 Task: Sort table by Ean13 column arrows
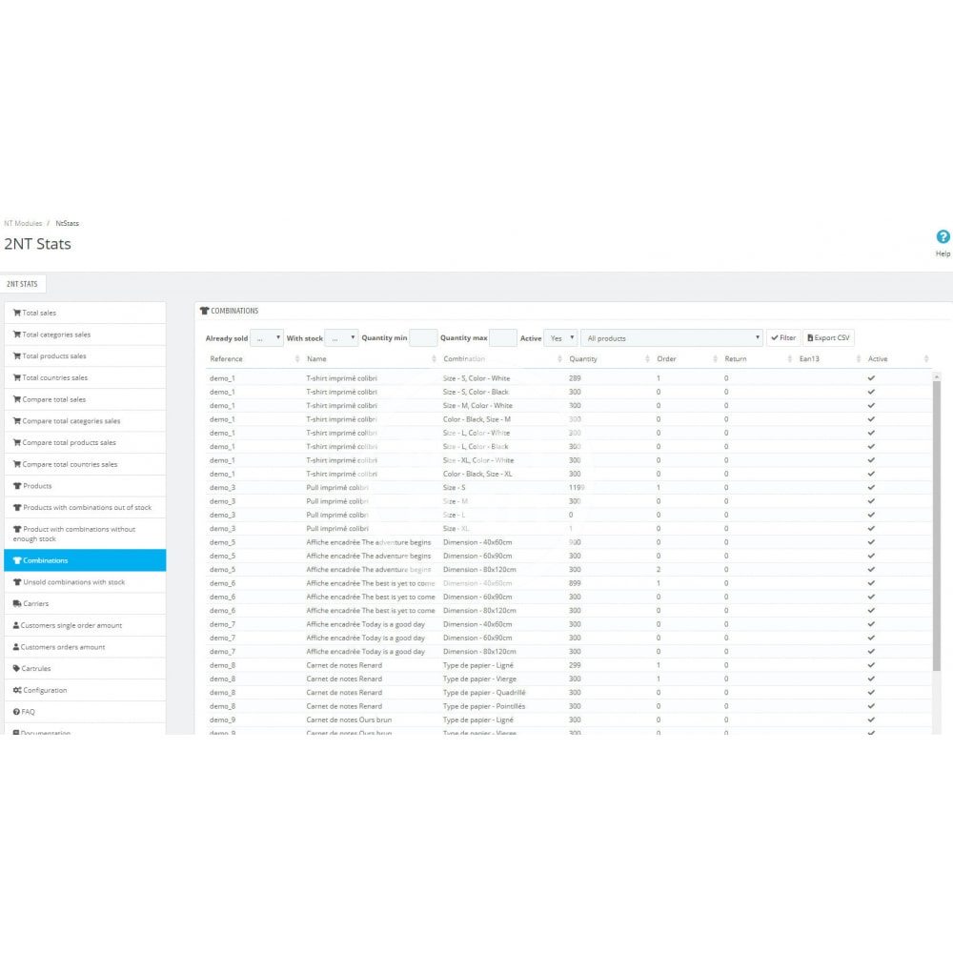click(x=859, y=359)
